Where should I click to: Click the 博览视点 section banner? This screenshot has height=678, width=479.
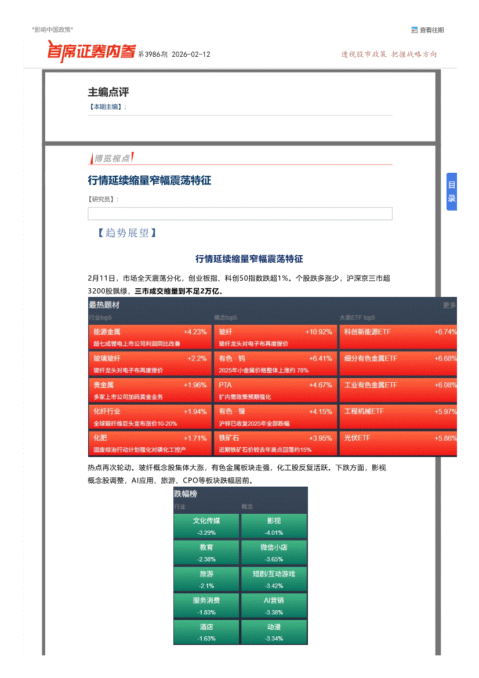(112, 158)
